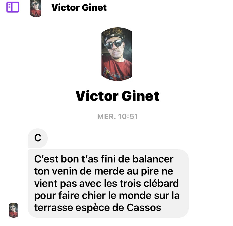The height and width of the screenshot is (226, 233).
Task: Open contact details from top header name
Action: point(79,8)
